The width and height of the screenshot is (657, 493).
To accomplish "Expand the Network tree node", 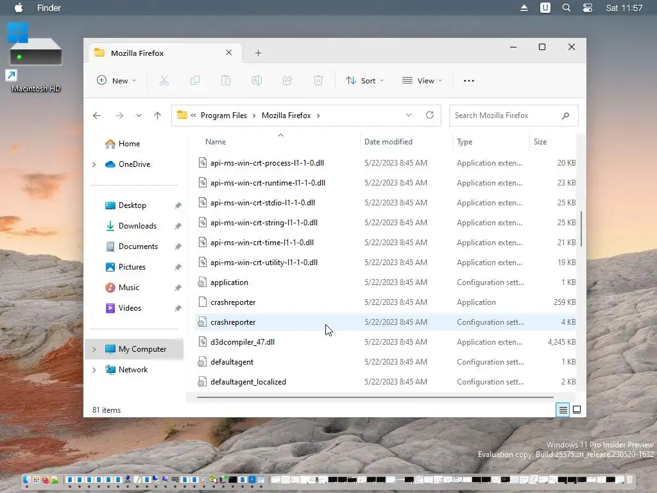I will pyautogui.click(x=94, y=370).
